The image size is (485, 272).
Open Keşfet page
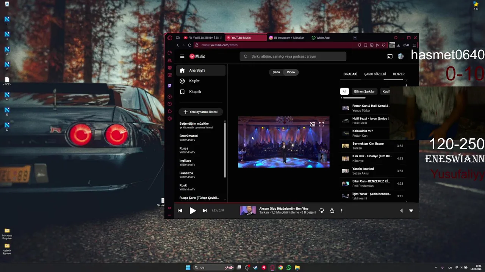pyautogui.click(x=201, y=81)
